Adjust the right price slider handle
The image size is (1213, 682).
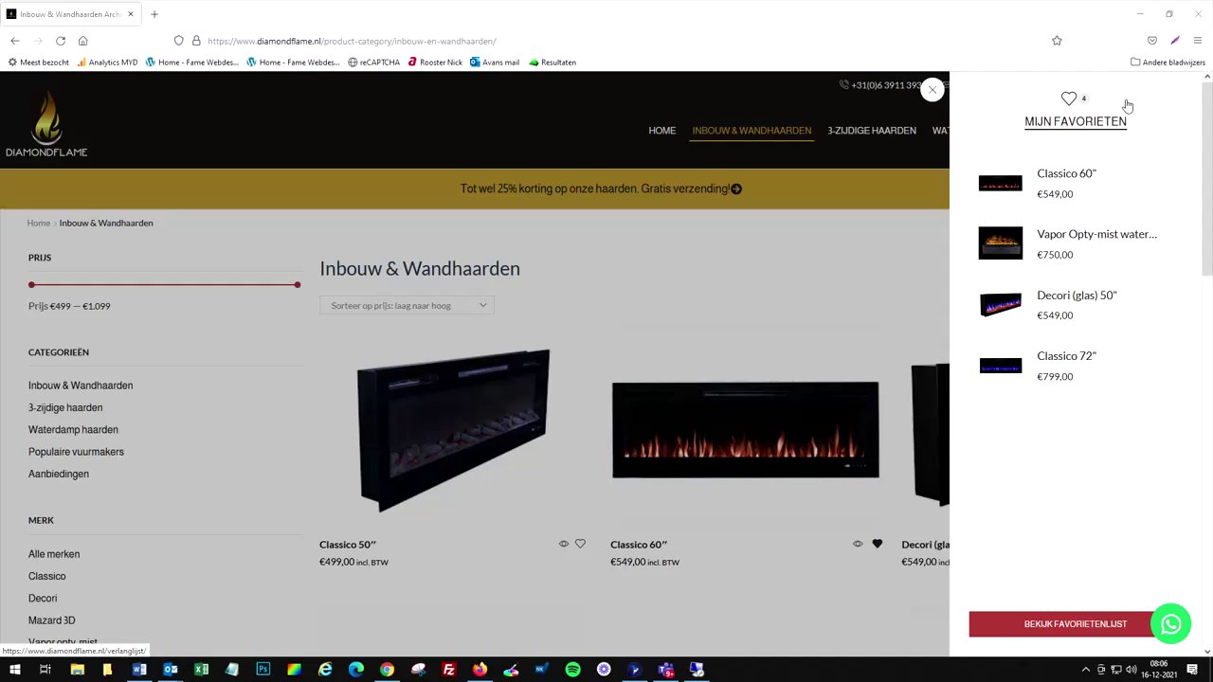(298, 285)
